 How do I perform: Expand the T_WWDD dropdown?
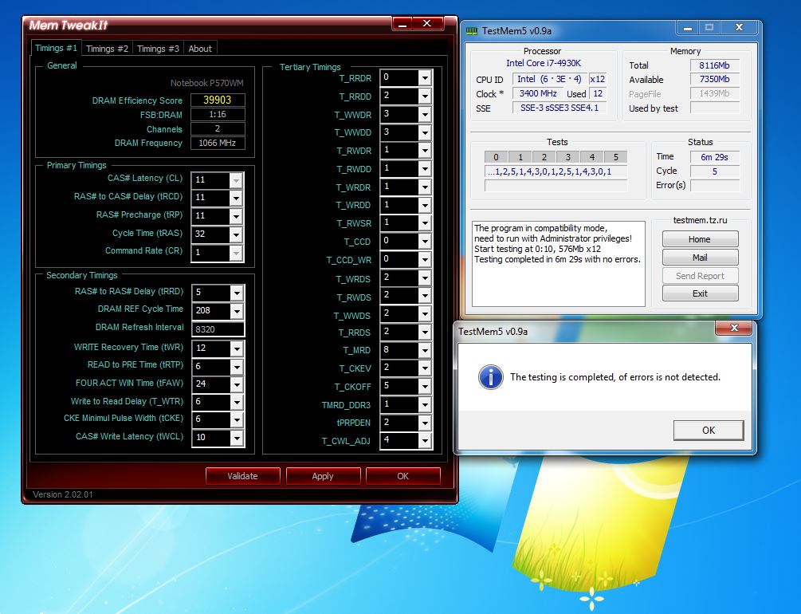425,133
